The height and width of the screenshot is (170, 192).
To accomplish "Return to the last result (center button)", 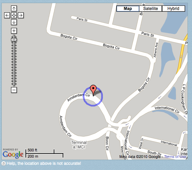I will pos(14,15).
